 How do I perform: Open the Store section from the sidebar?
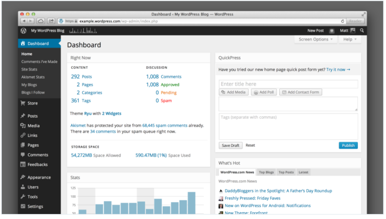(x=23, y=103)
